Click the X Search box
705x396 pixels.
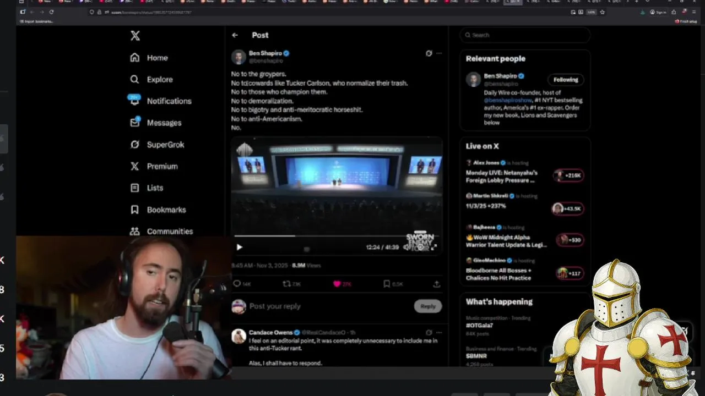[525, 35]
